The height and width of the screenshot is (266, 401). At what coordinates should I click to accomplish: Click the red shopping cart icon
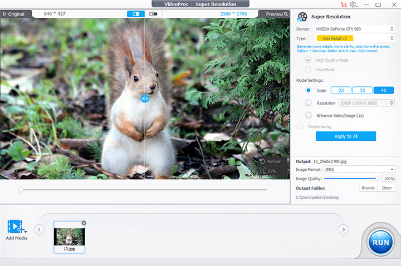(343, 4)
